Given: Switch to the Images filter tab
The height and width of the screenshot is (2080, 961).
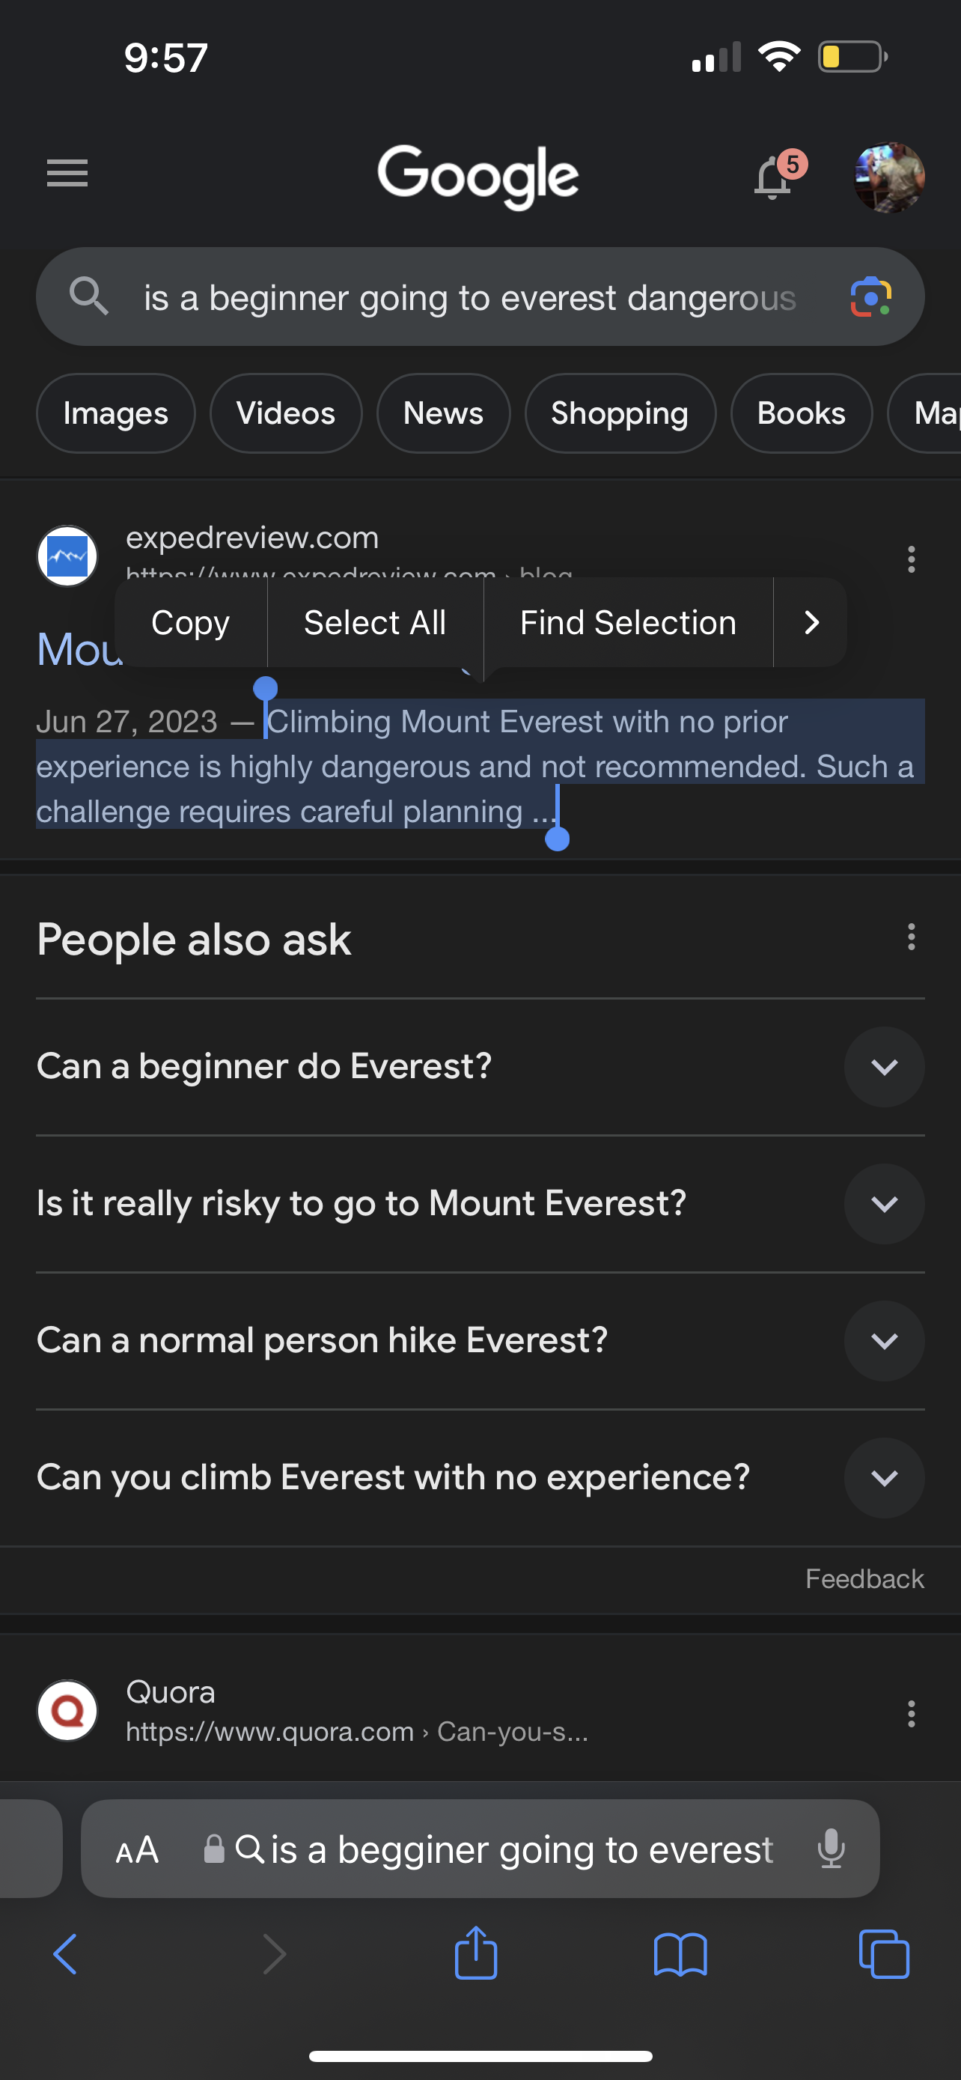Looking at the screenshot, I should point(115,413).
